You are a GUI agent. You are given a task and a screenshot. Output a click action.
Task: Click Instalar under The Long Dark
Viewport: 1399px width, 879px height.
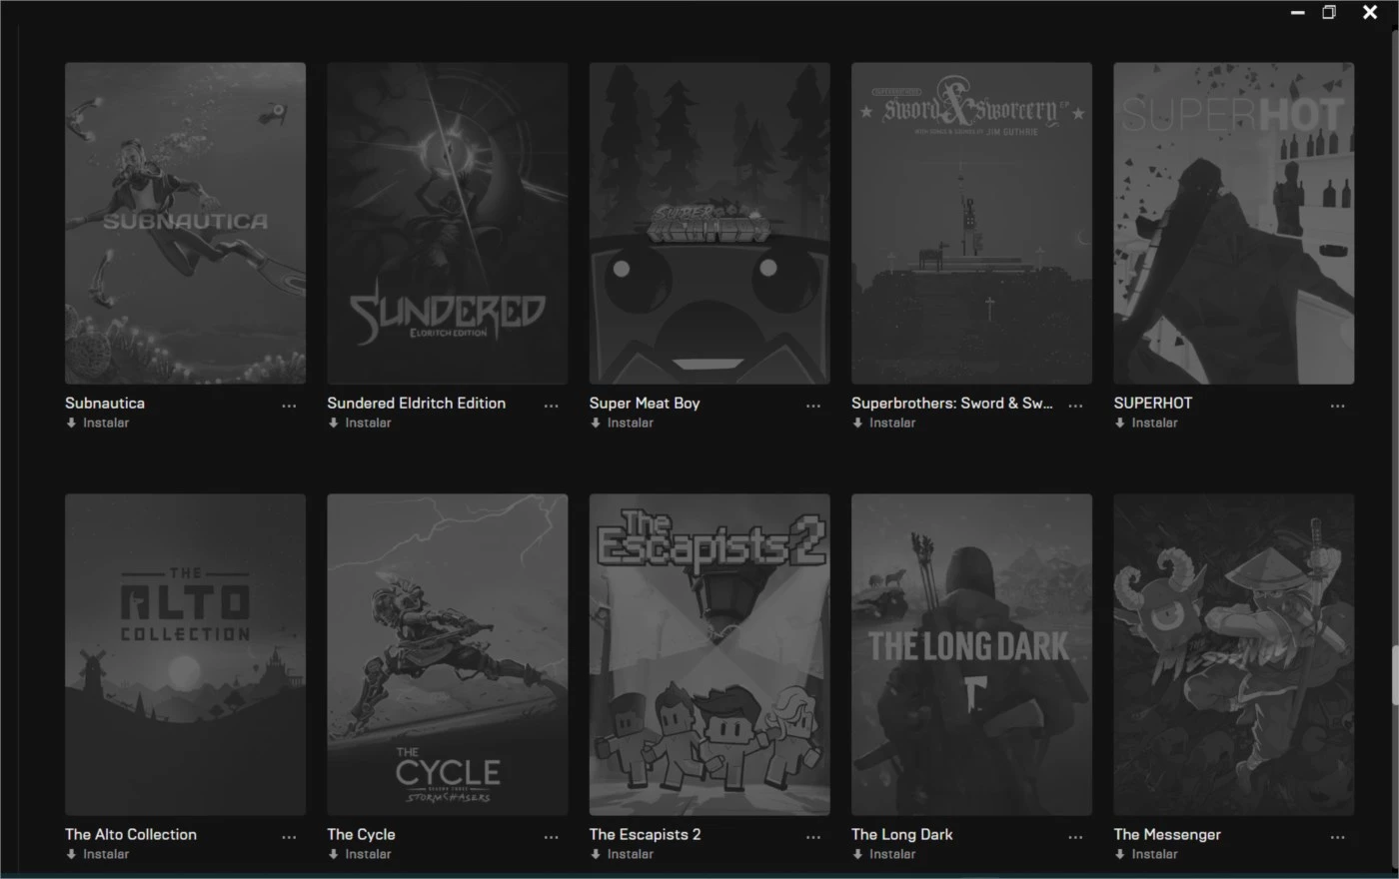click(883, 855)
